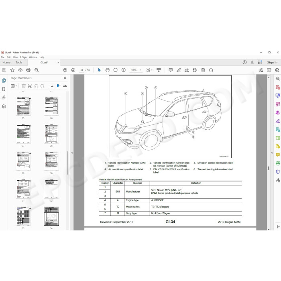Delete selected pages in thumbnails panel
Viewport: 281px width, 281px height.
point(24,86)
